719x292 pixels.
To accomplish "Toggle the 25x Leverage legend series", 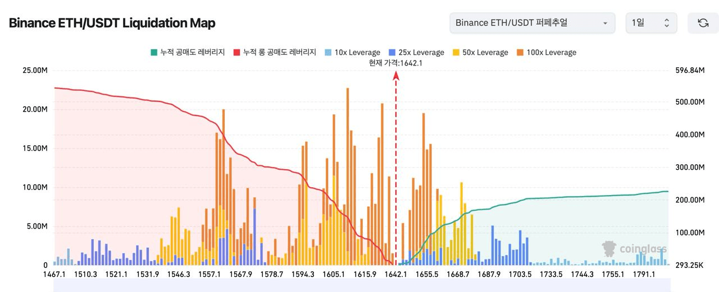I will pos(416,53).
